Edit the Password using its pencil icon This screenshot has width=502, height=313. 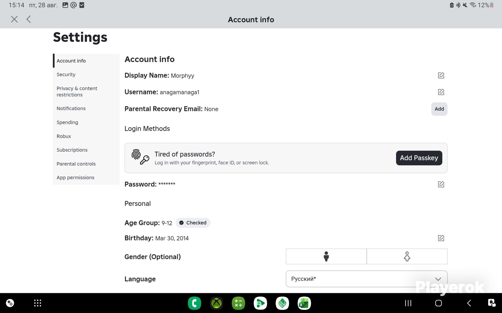441,184
